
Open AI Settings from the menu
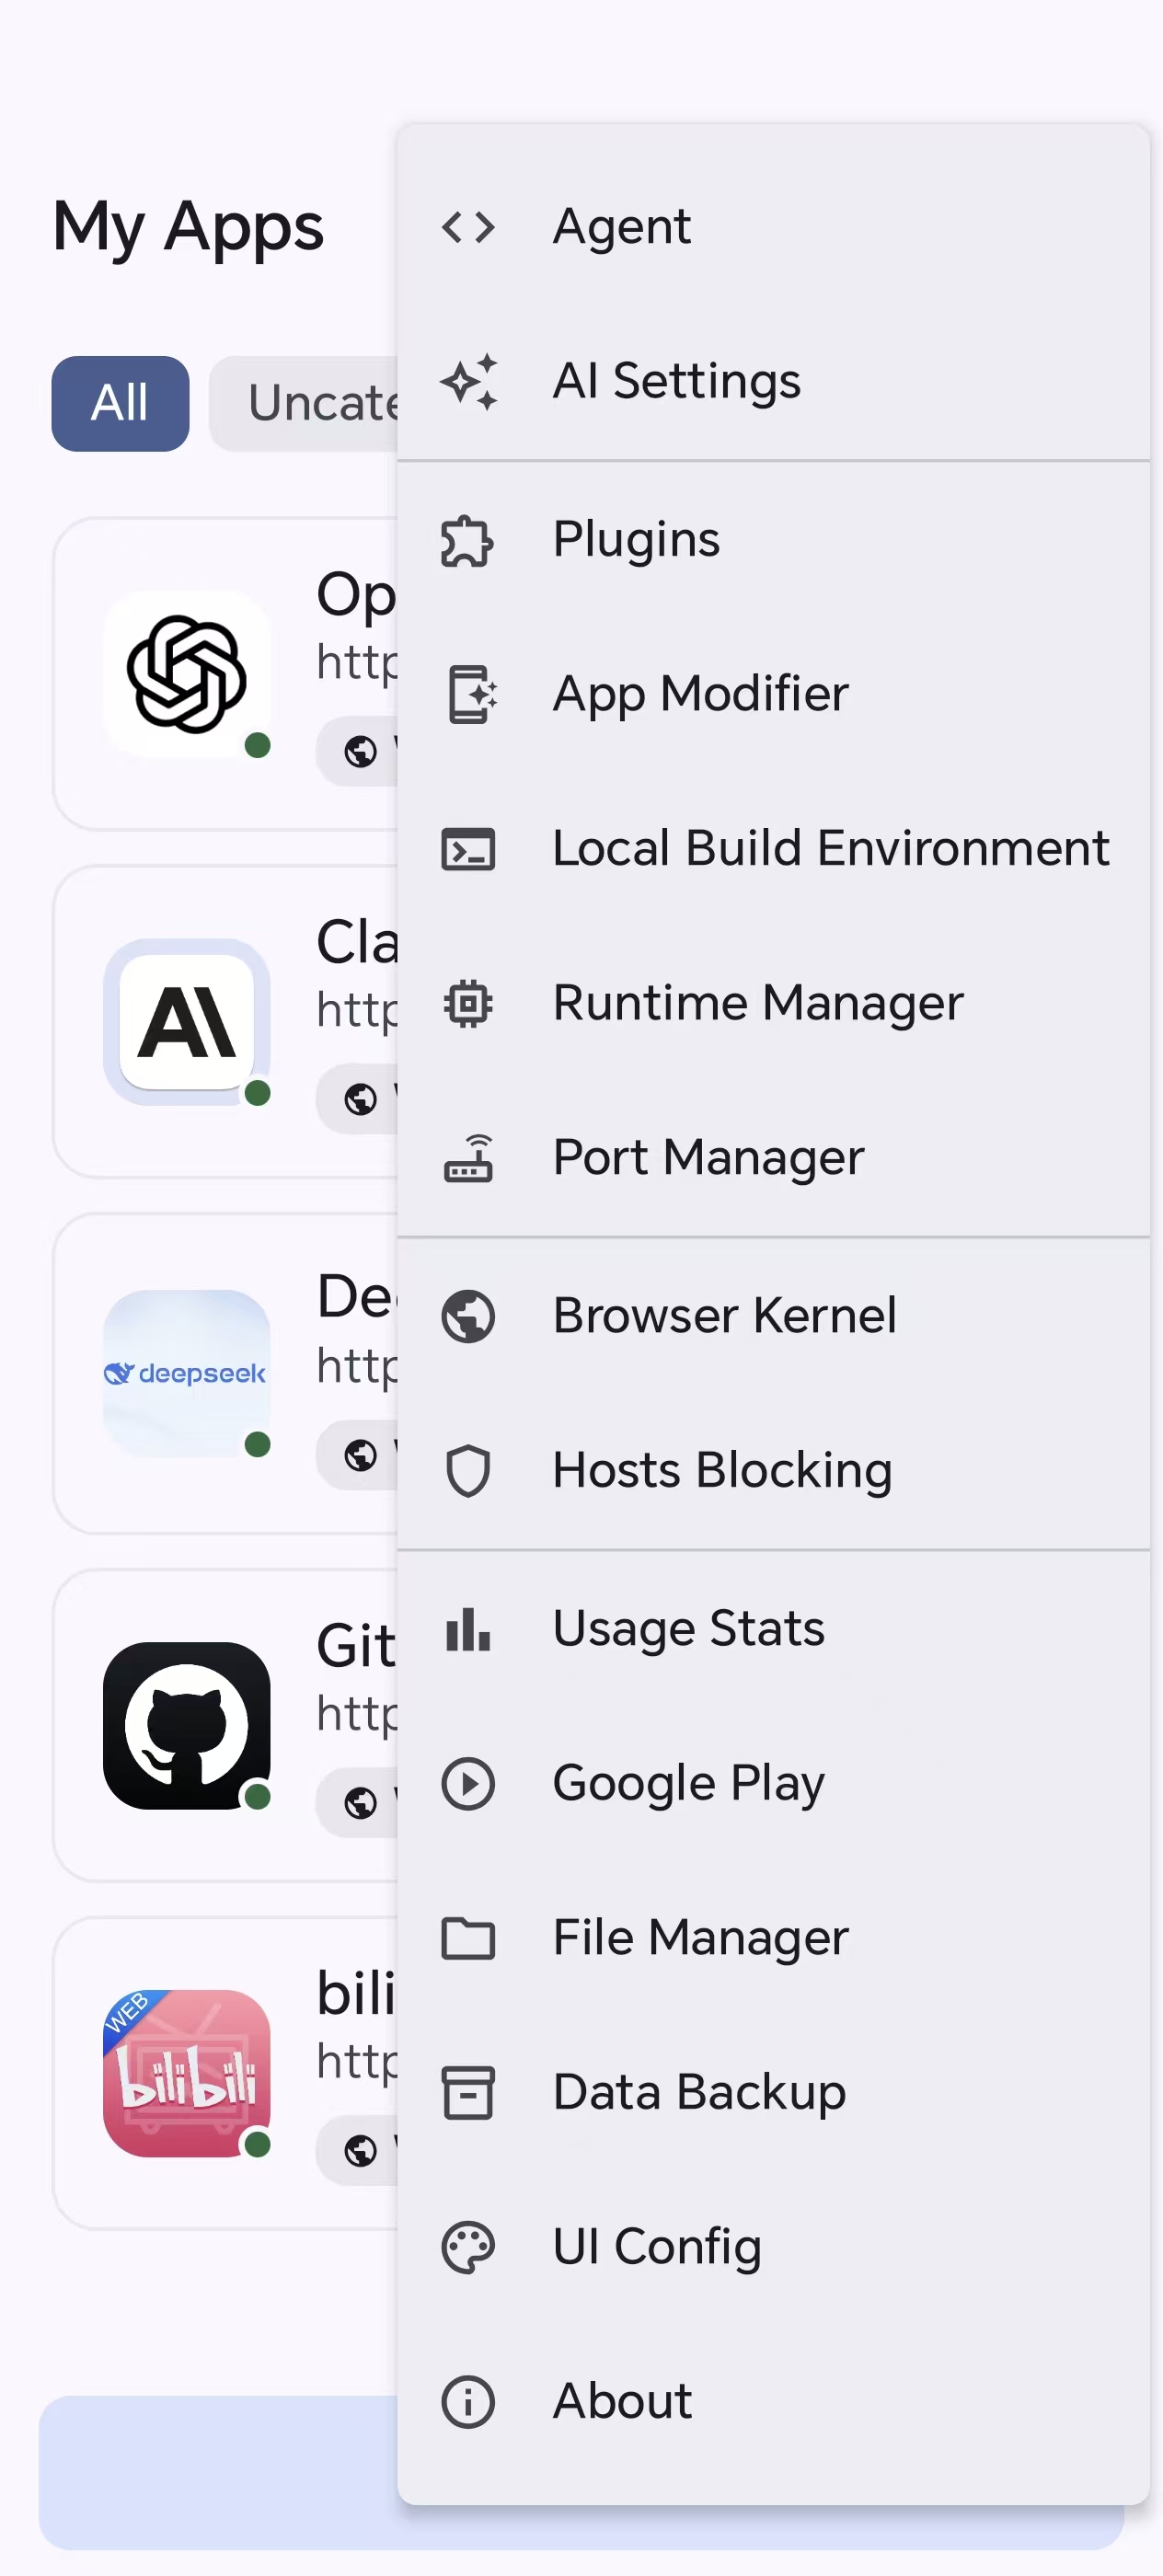pos(773,381)
